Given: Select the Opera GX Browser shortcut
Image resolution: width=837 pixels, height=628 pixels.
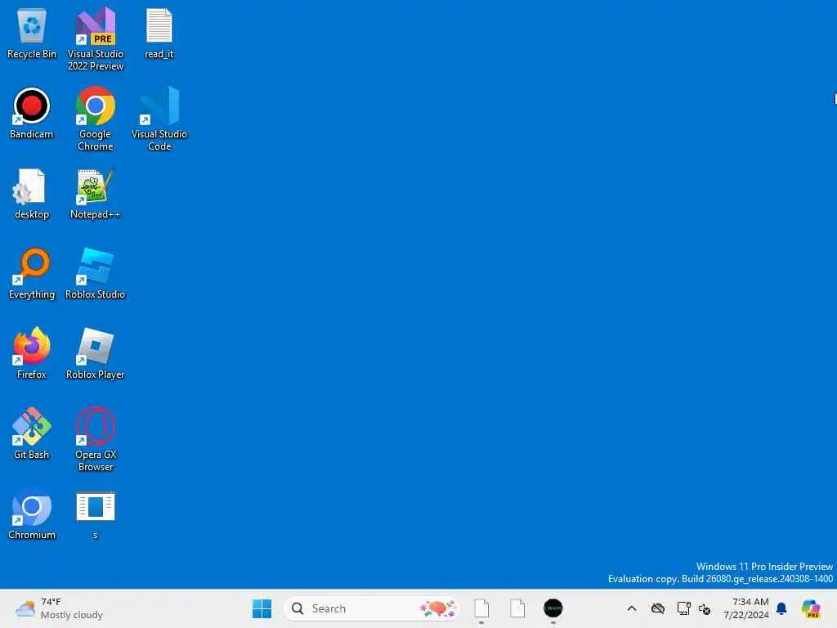Looking at the screenshot, I should [96, 439].
